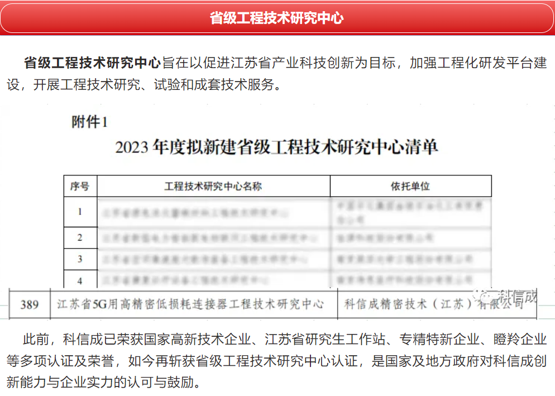Select the 序号 column header
This screenshot has height=396, width=555.
point(79,186)
